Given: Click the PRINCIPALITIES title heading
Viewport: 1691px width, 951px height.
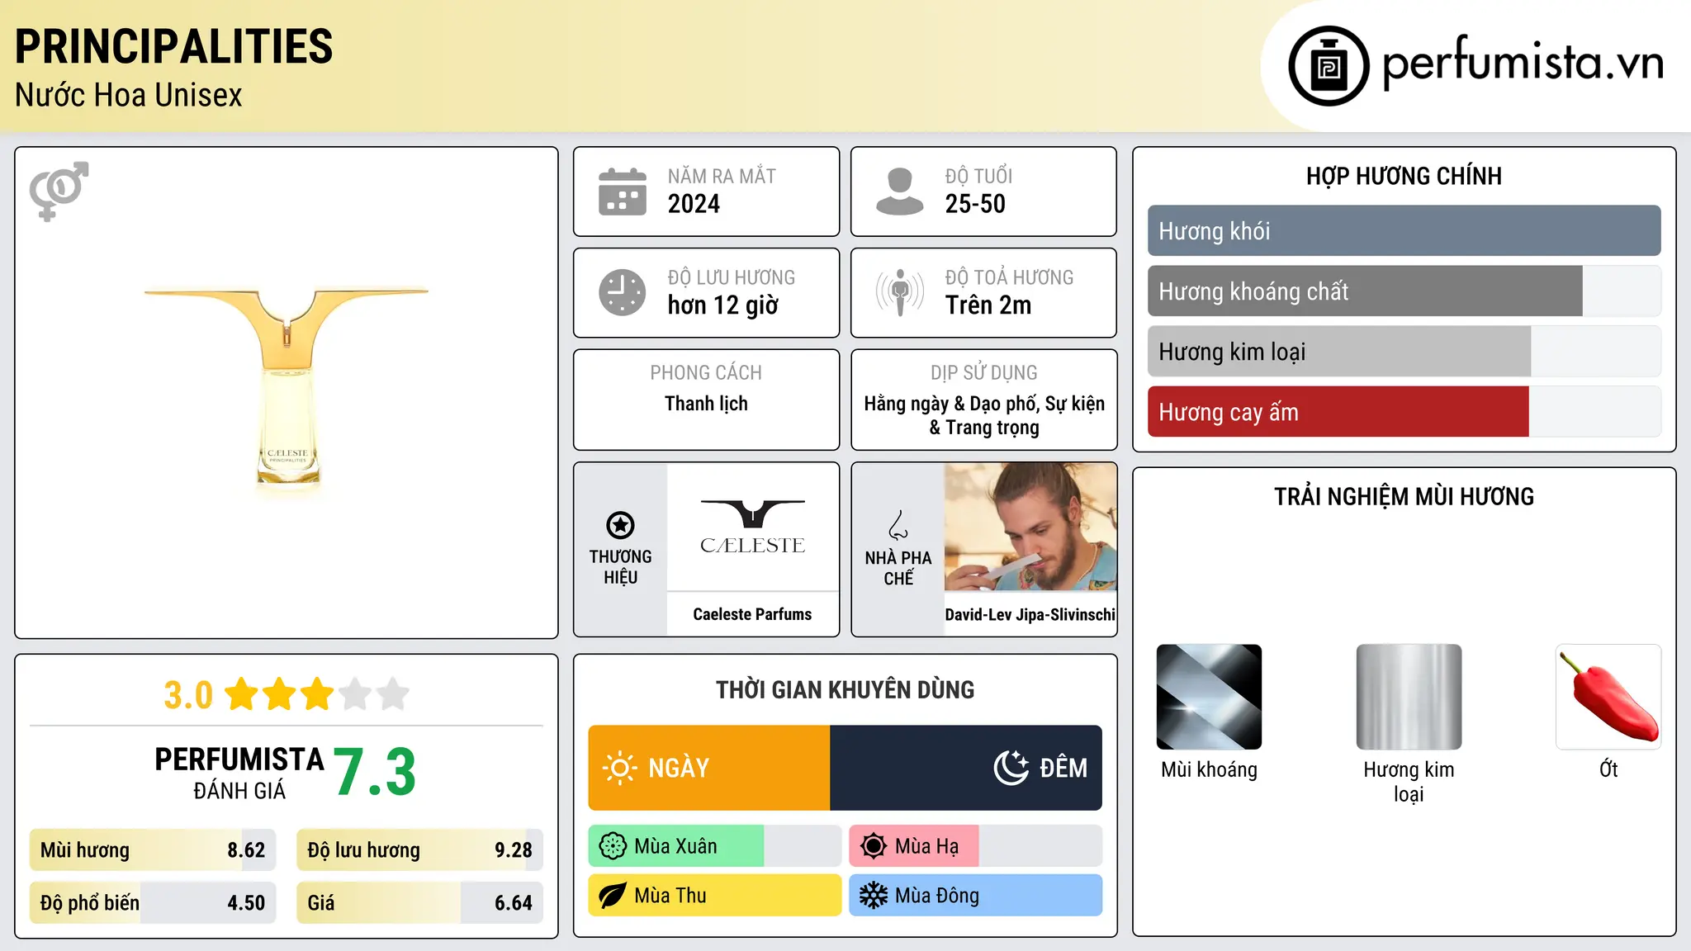Looking at the screenshot, I should [174, 46].
